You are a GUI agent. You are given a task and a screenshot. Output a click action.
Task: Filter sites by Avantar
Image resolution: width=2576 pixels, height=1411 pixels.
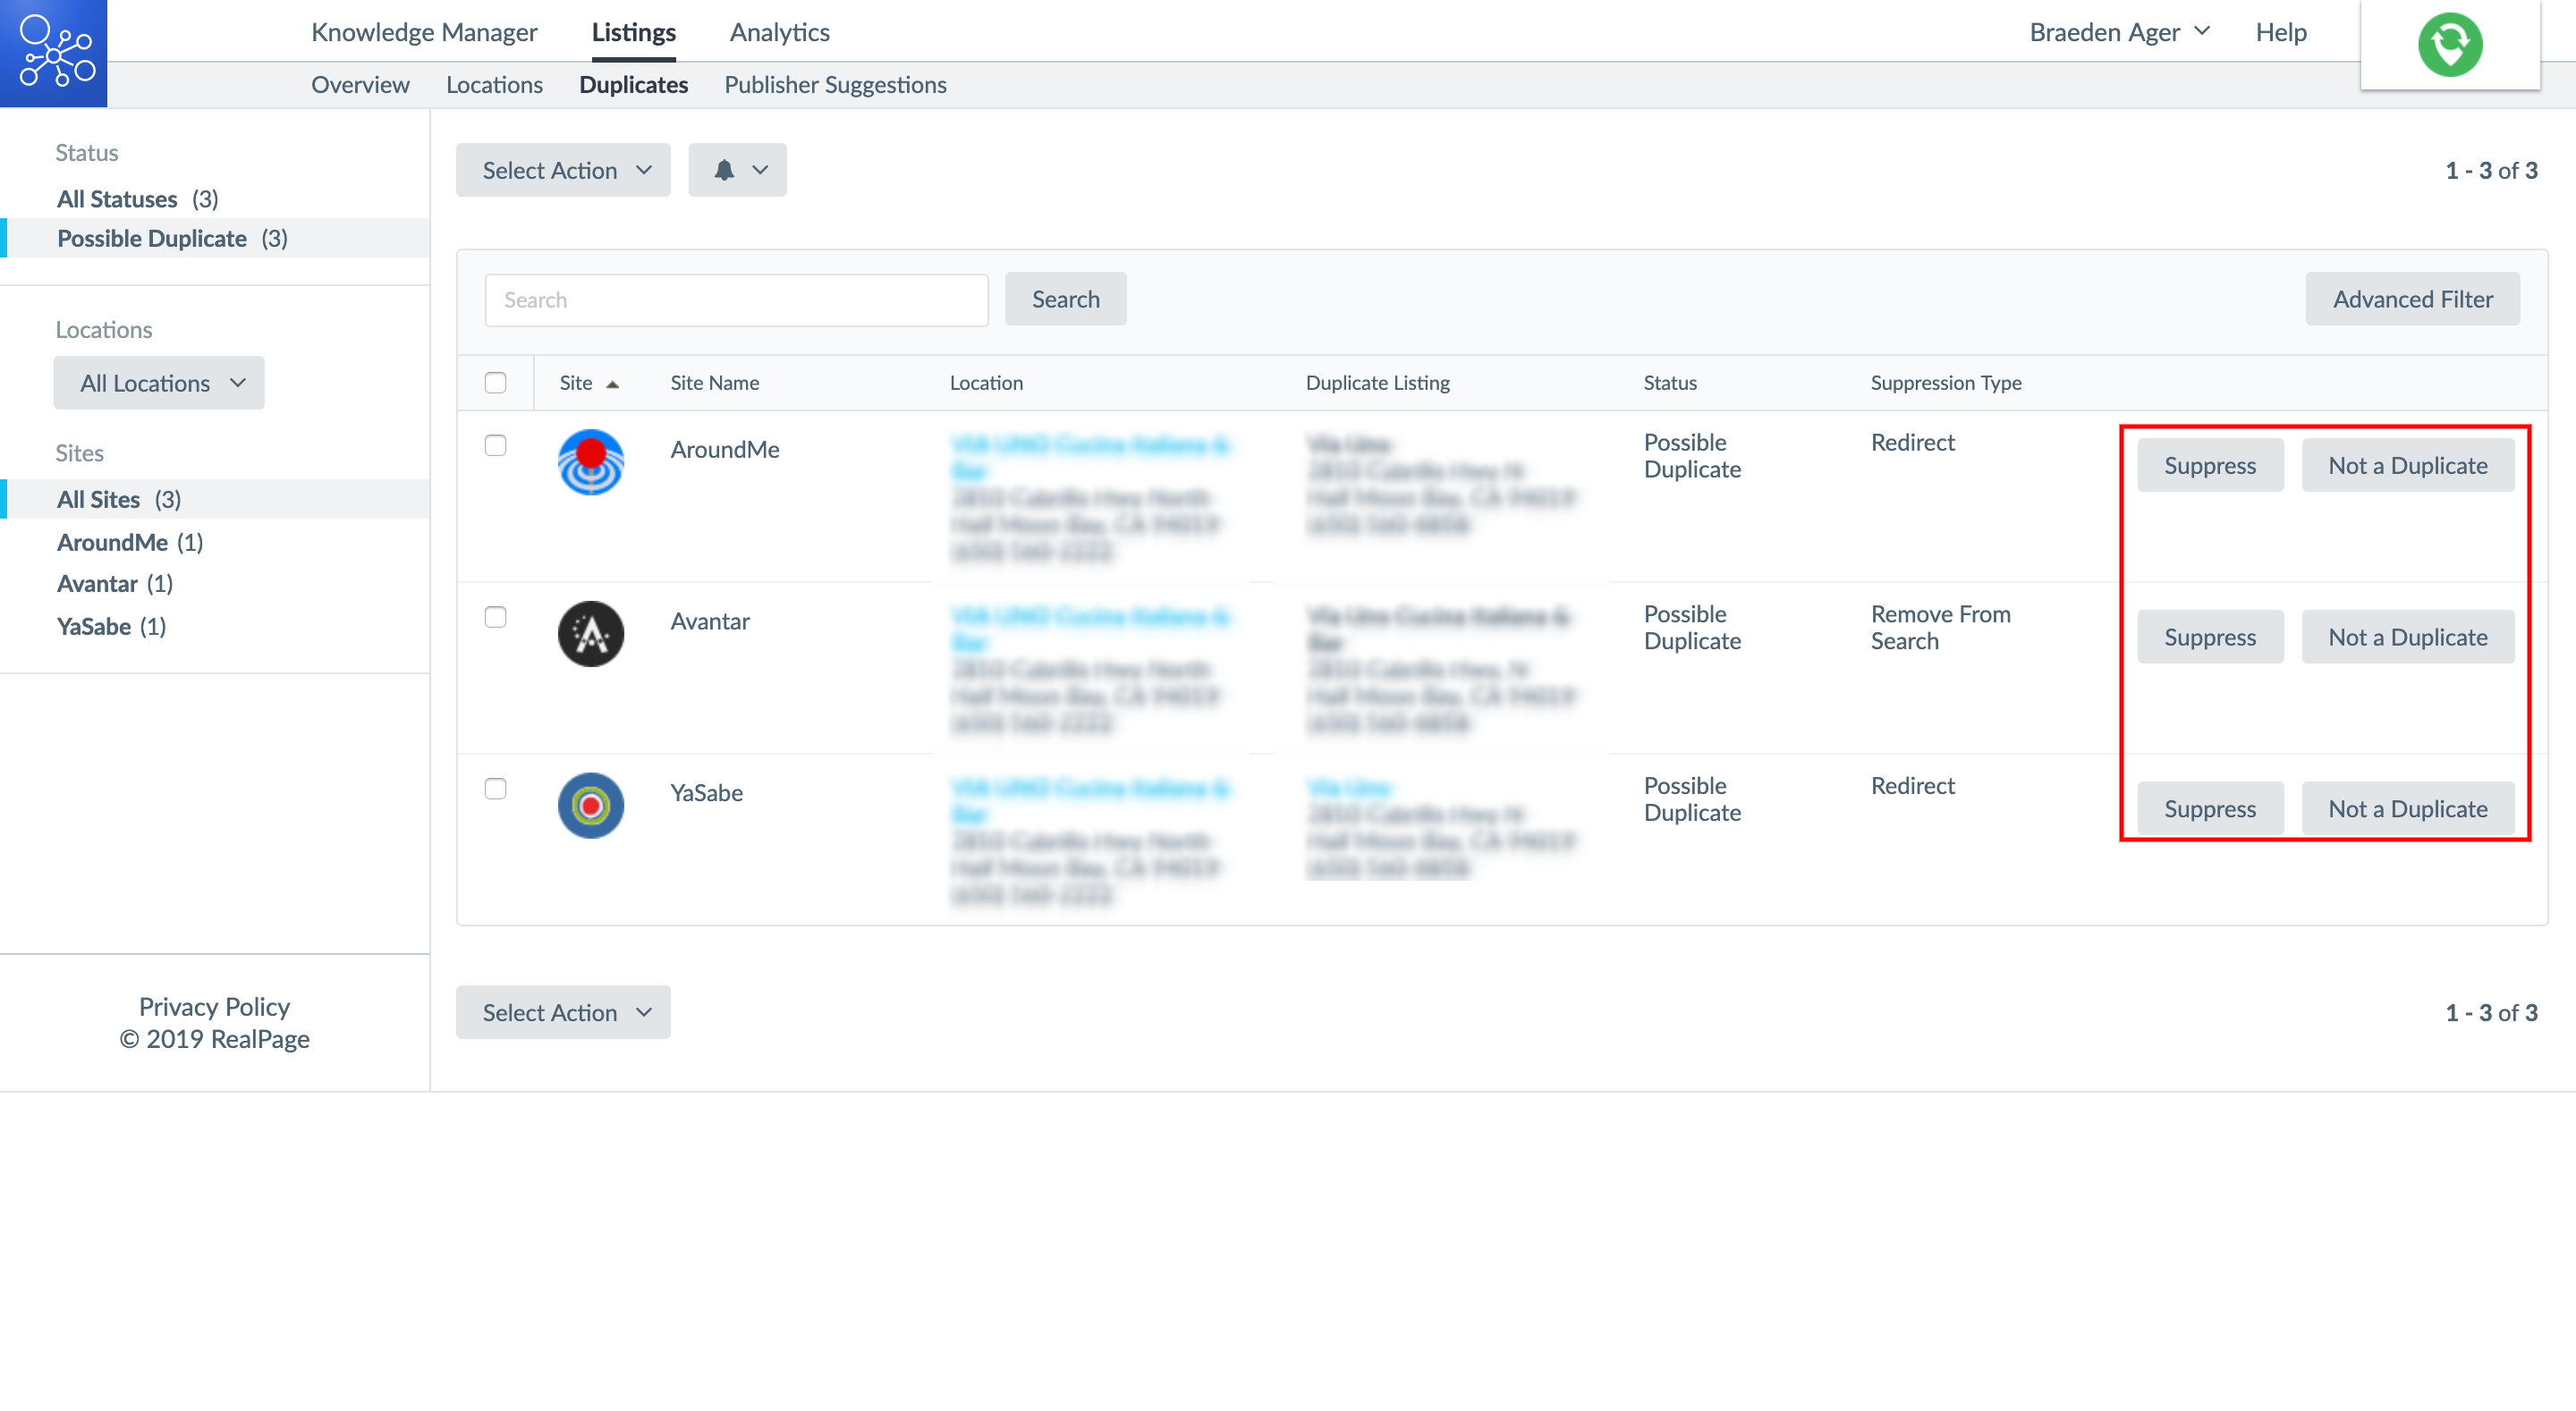pos(115,584)
